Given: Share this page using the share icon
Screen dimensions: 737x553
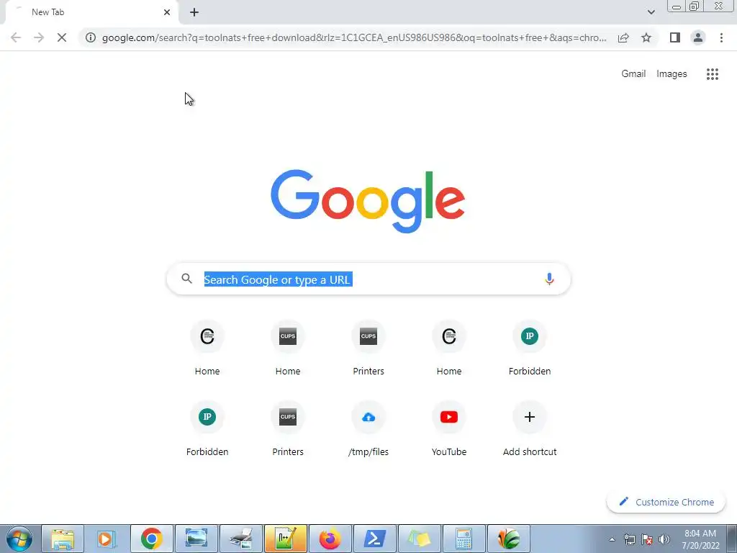Looking at the screenshot, I should [x=623, y=37].
